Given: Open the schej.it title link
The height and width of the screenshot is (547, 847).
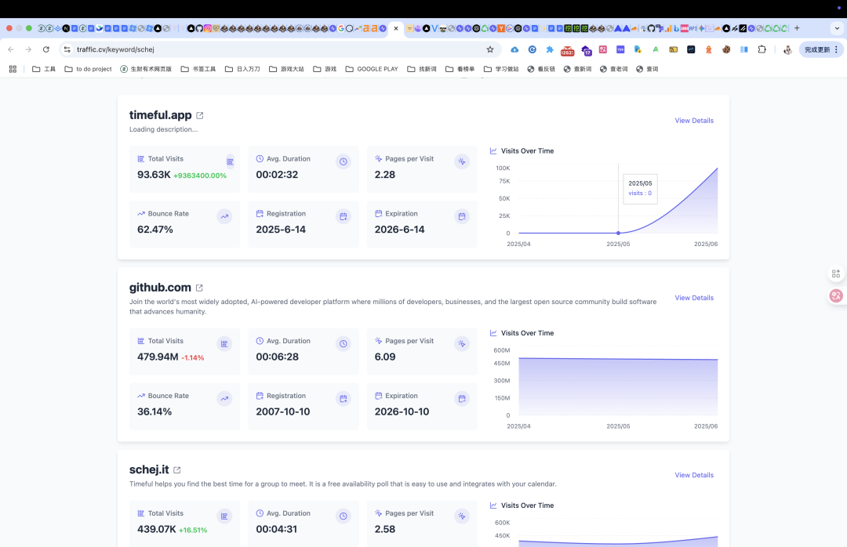Looking at the screenshot, I should (149, 469).
